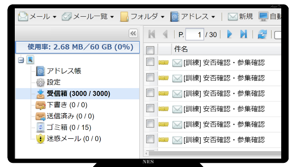Open 設定 gear icon in folder tree
The height and width of the screenshot is (167, 296).
[40, 83]
